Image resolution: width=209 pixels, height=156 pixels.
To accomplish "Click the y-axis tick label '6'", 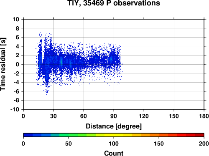I will (18, 38).
